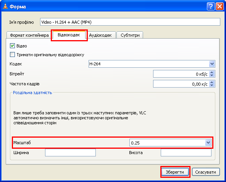Click the Зберегти button
226x182 pixels.
[175, 172]
